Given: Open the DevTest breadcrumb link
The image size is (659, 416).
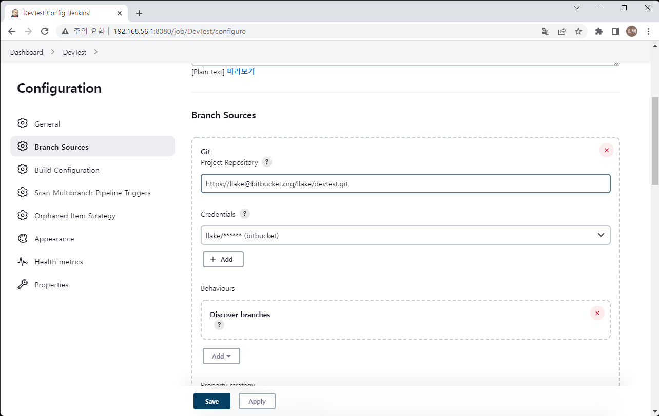Looking at the screenshot, I should point(74,52).
